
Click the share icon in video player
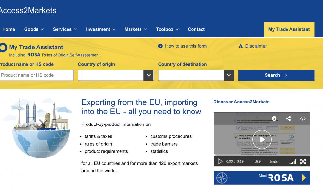[288, 119]
